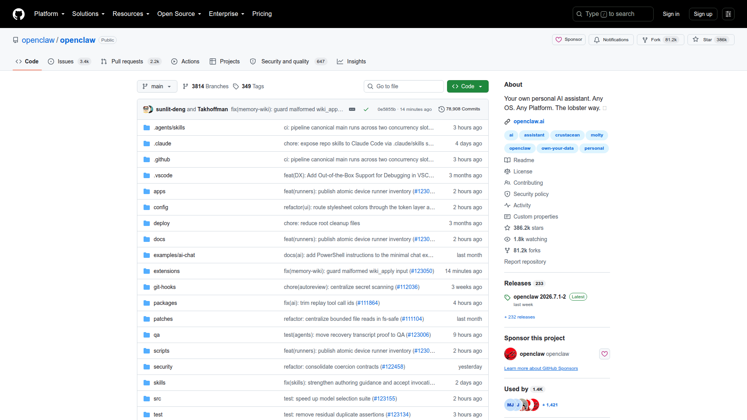This screenshot has height=420, width=747.
Task: Open the Readme section
Action: point(524,160)
